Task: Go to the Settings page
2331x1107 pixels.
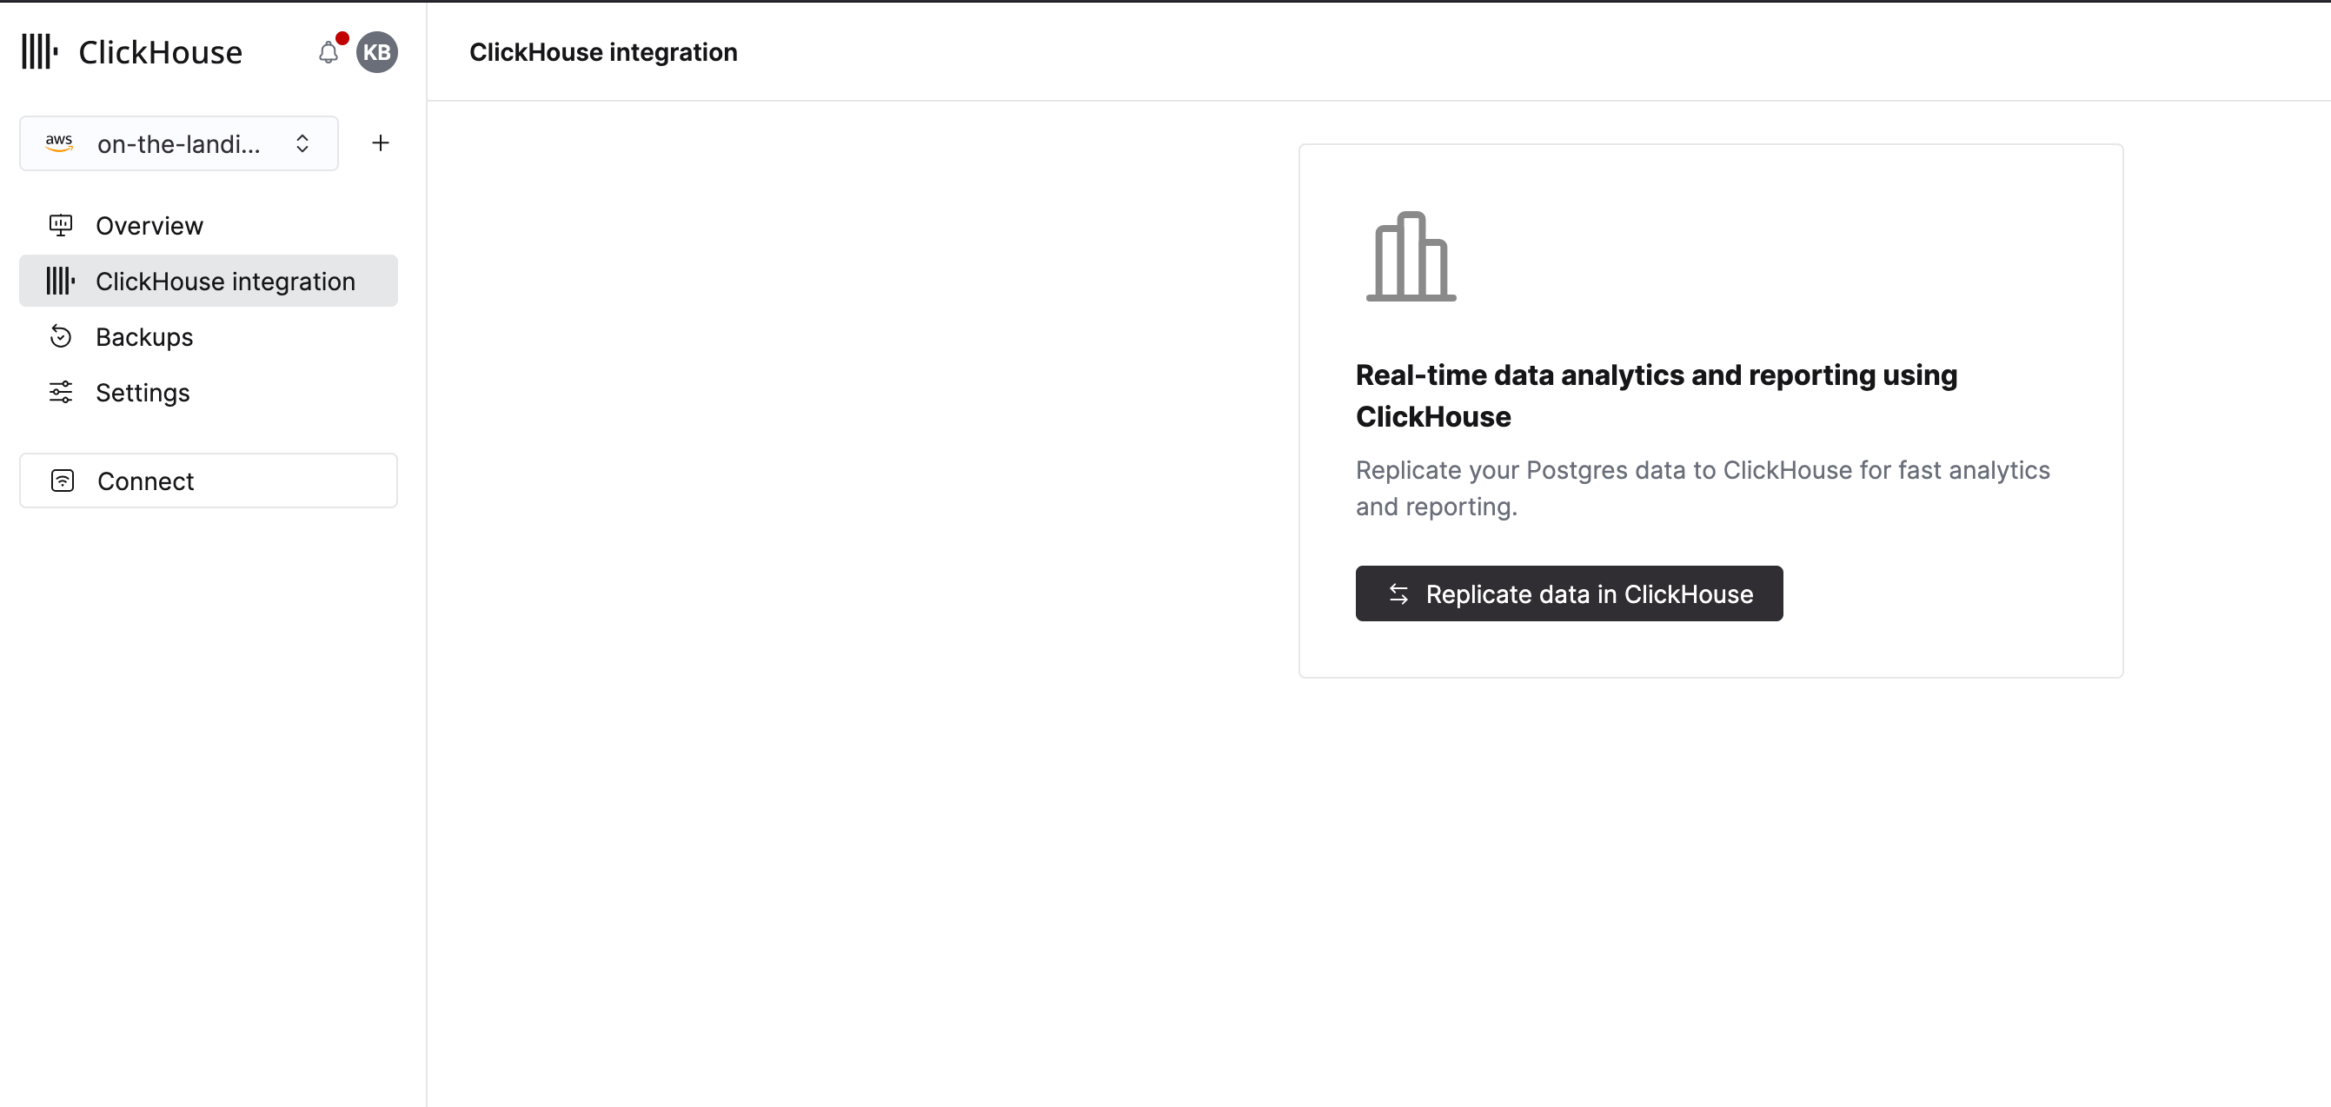Action: tap(142, 392)
